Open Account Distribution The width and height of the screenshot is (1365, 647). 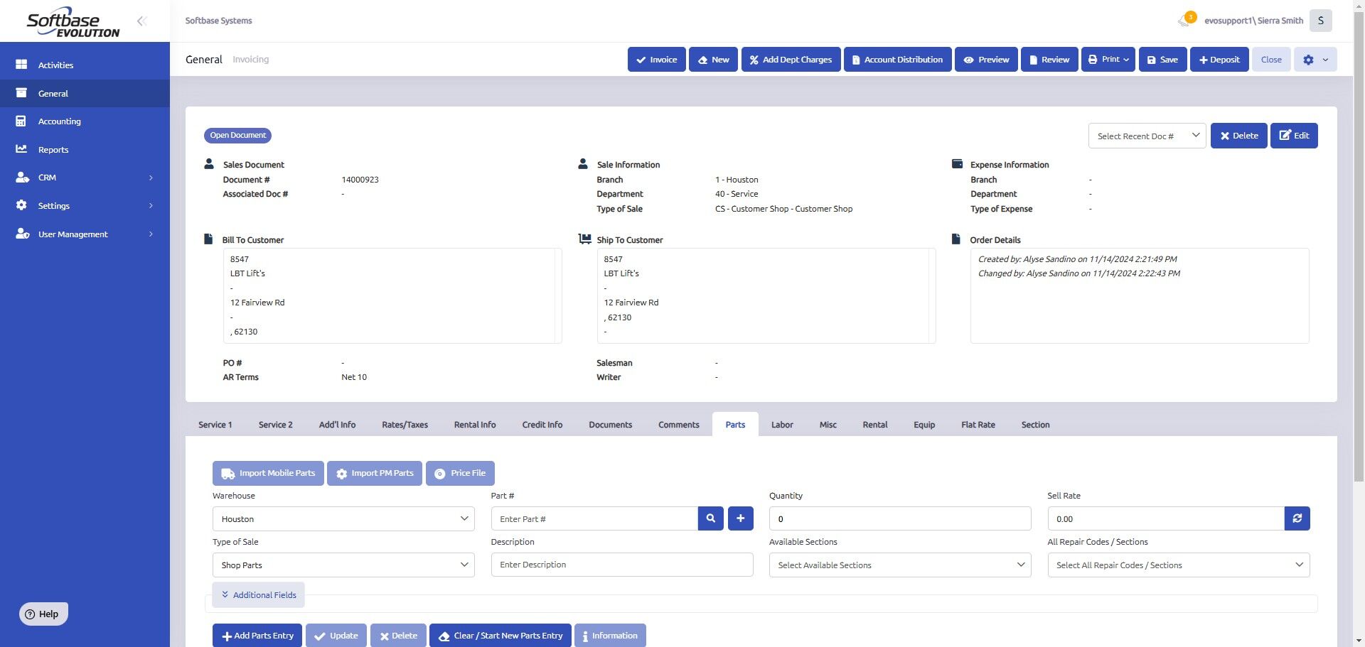click(897, 60)
